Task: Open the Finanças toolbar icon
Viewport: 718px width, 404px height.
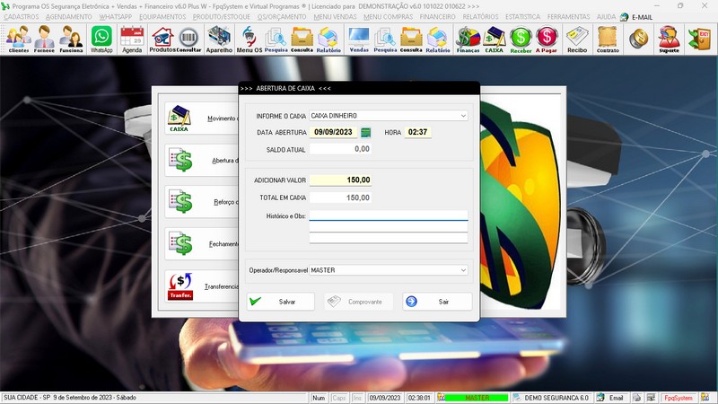Action: pyautogui.click(x=468, y=40)
